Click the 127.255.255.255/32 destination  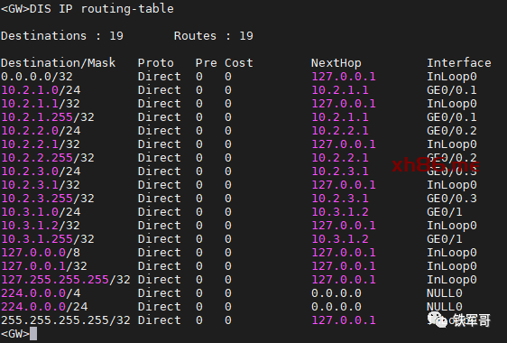pos(66,280)
